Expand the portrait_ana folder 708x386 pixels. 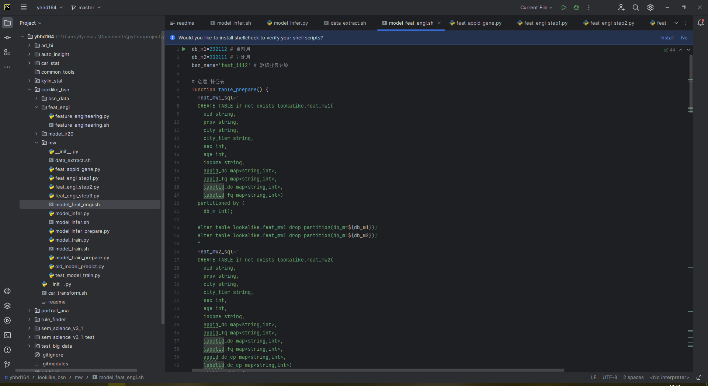[x=29, y=310]
